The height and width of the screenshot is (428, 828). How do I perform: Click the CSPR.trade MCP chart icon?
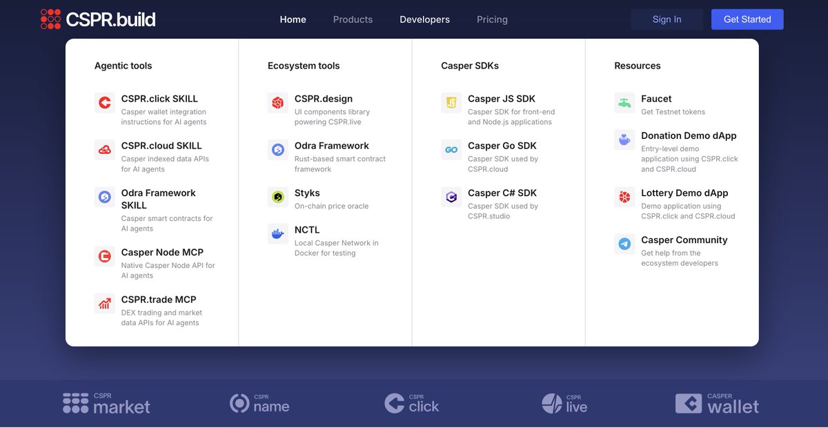point(105,303)
